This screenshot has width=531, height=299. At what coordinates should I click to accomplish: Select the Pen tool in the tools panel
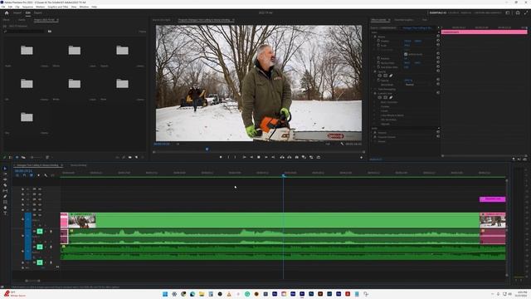pos(5,196)
